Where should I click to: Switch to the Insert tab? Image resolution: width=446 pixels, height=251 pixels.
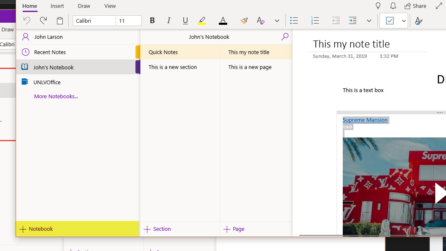click(x=57, y=6)
